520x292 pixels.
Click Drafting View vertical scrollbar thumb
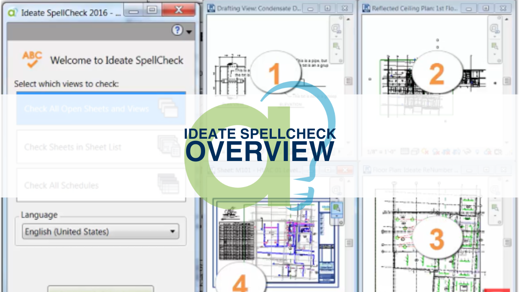tap(349, 81)
